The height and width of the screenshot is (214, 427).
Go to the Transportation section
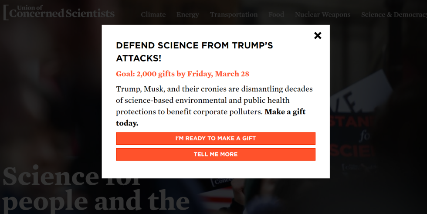(x=234, y=15)
